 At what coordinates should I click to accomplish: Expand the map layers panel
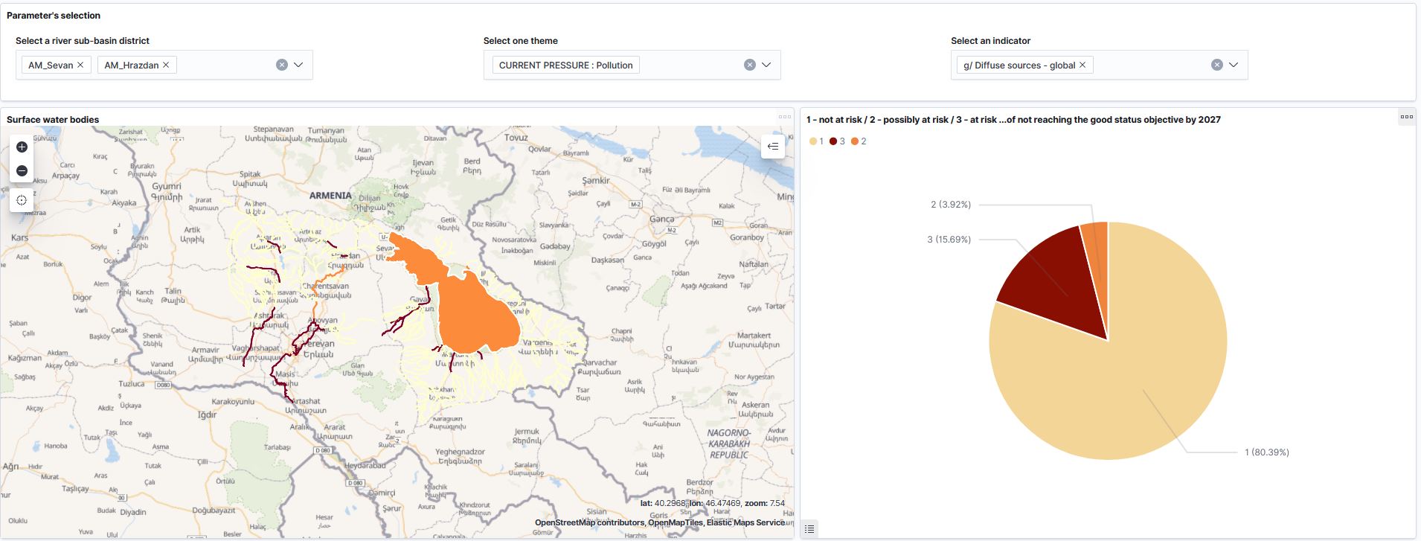coord(773,147)
